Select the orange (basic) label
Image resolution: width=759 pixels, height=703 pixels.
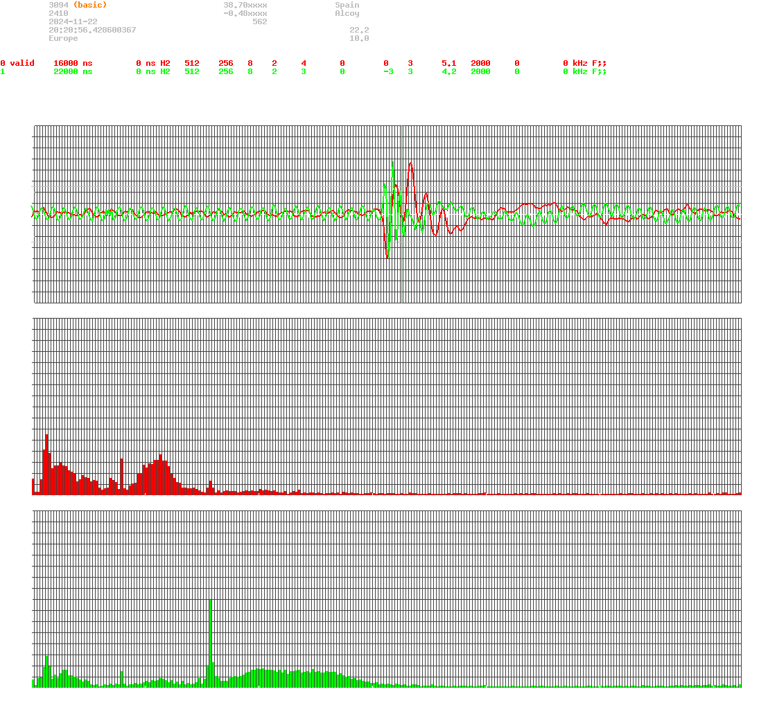(90, 5)
